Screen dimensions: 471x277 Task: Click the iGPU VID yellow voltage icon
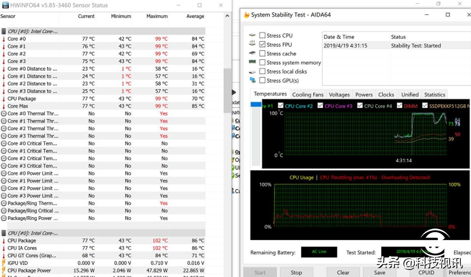[3, 263]
